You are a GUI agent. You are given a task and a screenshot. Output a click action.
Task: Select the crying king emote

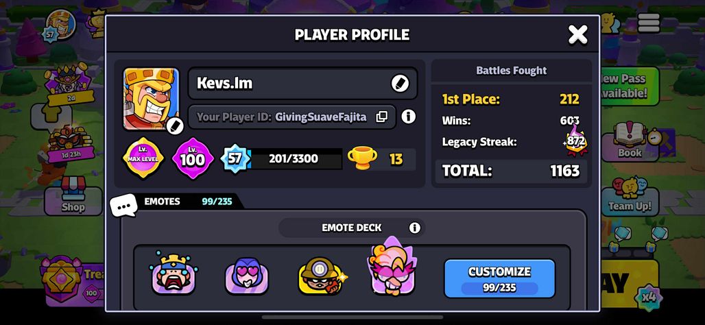pyautogui.click(x=174, y=273)
